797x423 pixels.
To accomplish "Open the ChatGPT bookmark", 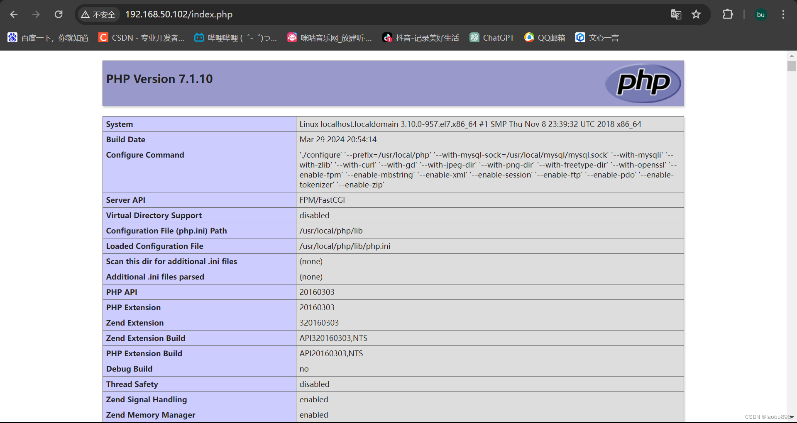I will coord(492,38).
